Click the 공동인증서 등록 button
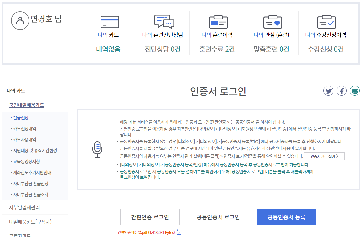 tap(286, 217)
